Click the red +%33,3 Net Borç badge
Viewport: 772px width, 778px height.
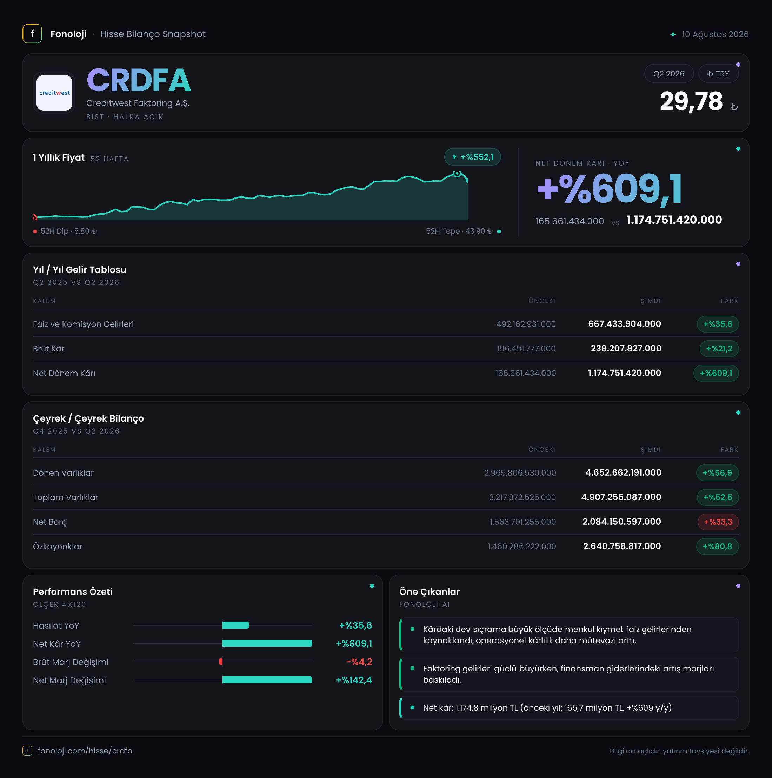pyautogui.click(x=718, y=522)
